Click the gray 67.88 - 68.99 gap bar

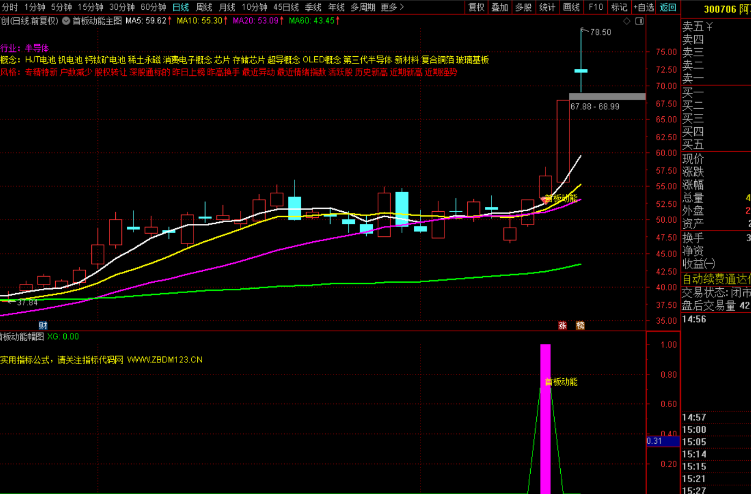tap(607, 97)
